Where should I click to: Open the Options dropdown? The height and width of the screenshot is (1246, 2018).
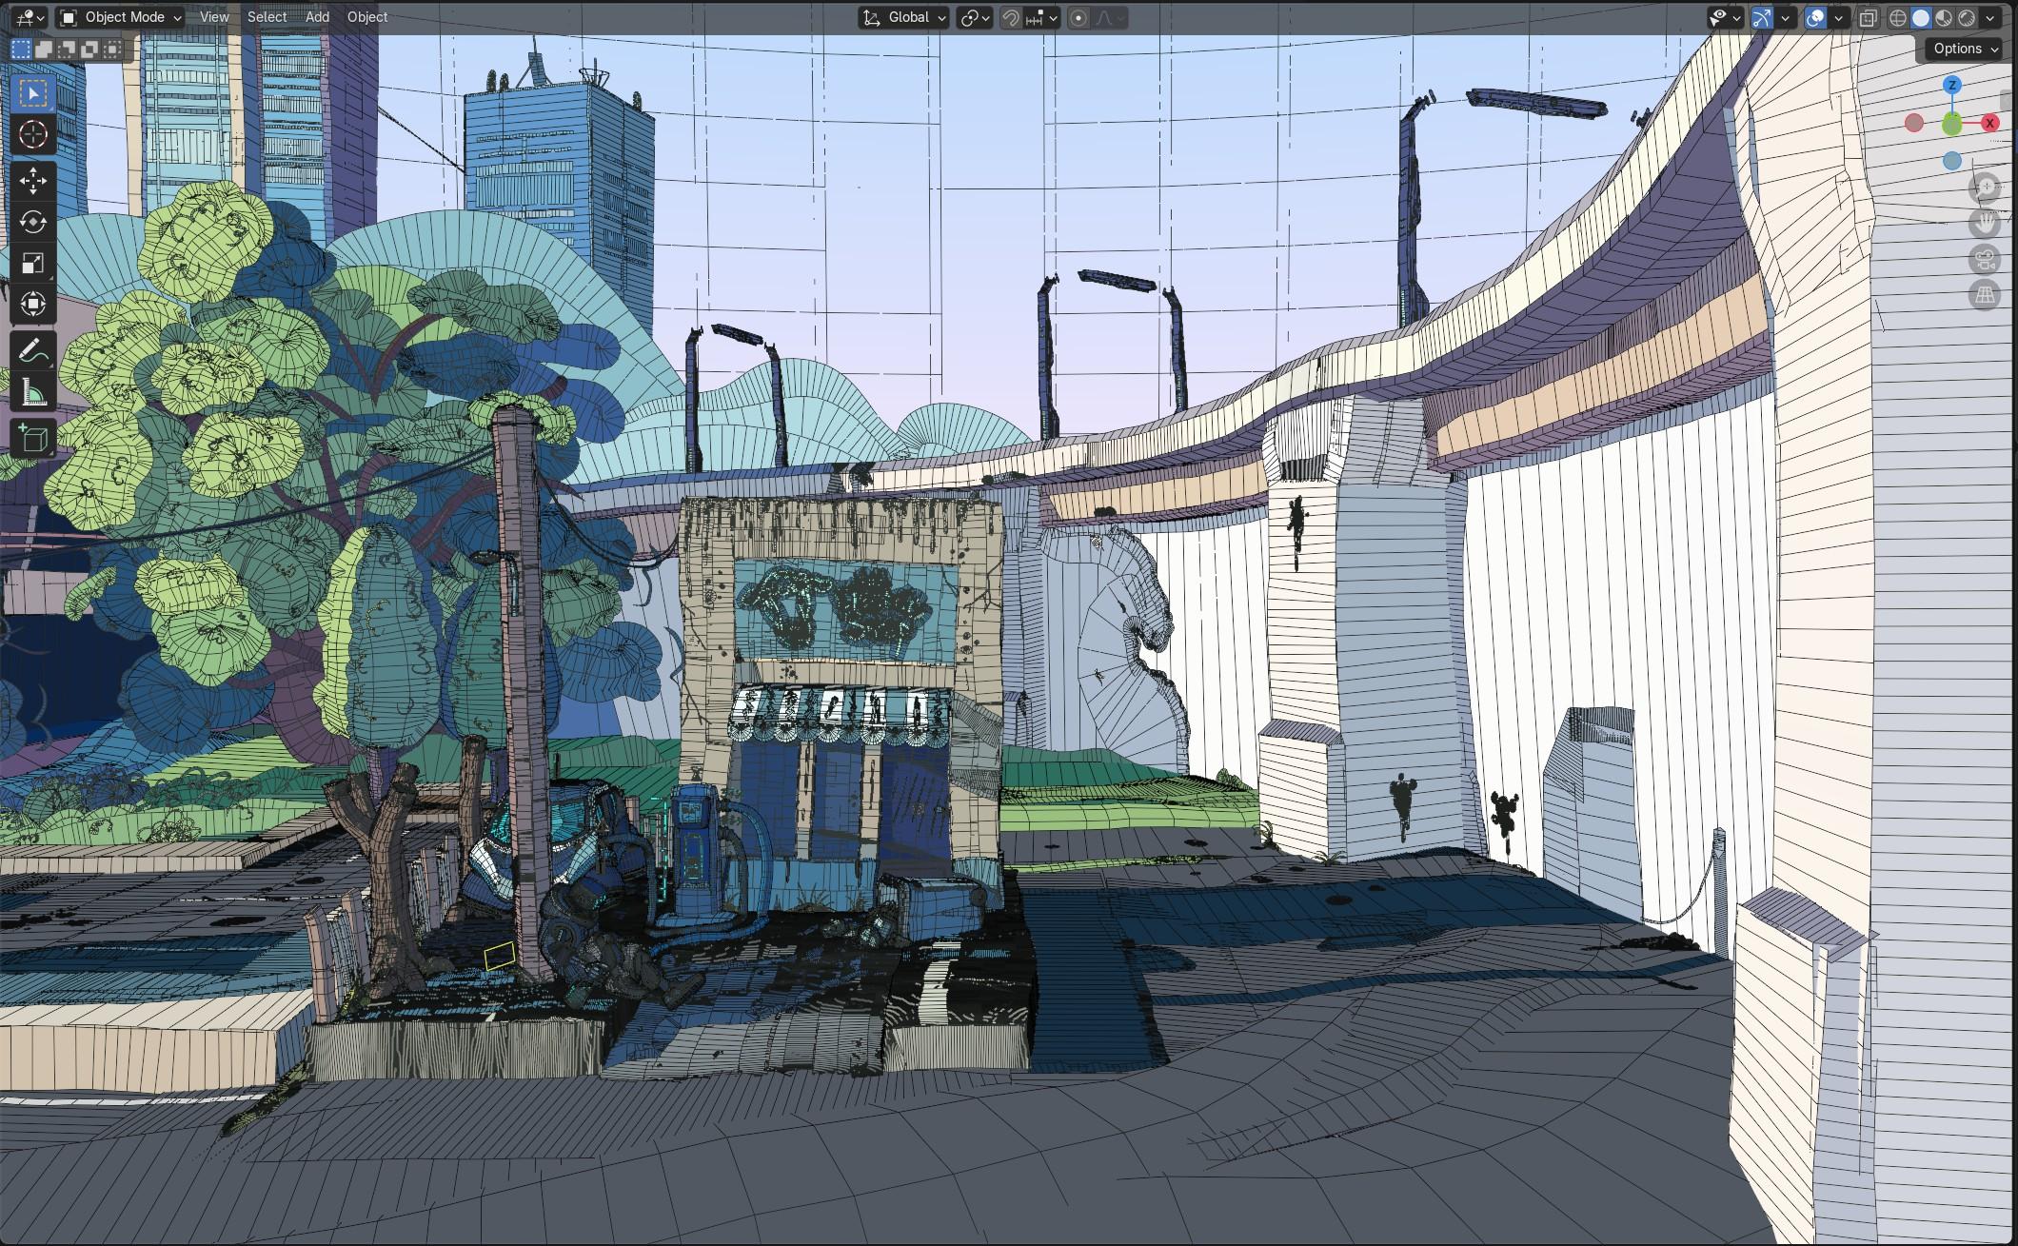(x=1966, y=49)
